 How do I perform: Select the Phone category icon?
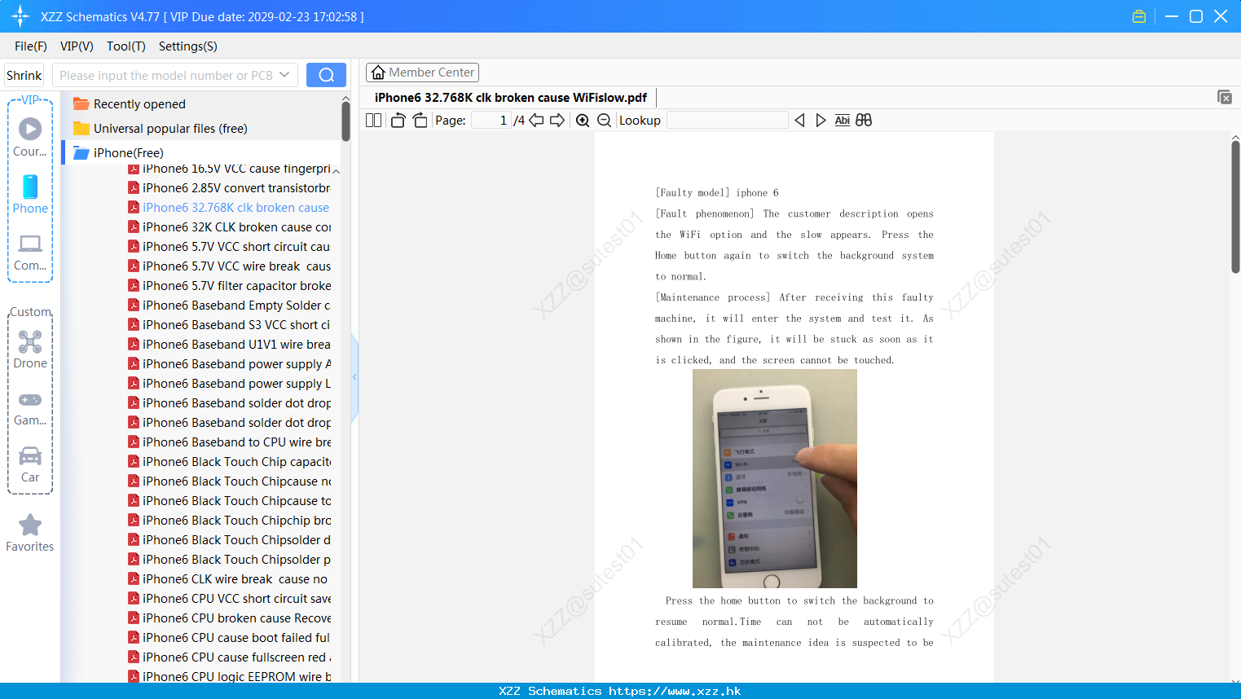30,195
